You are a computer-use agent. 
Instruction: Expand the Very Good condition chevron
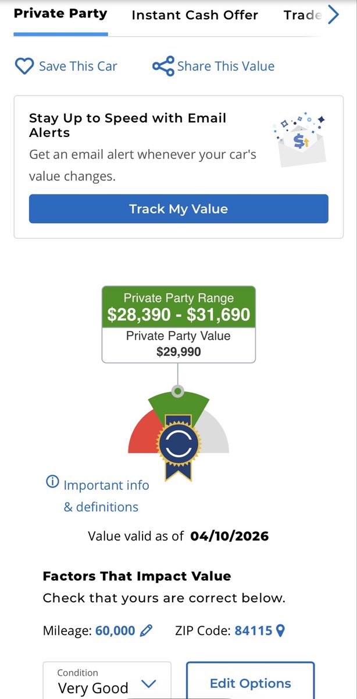tap(149, 684)
